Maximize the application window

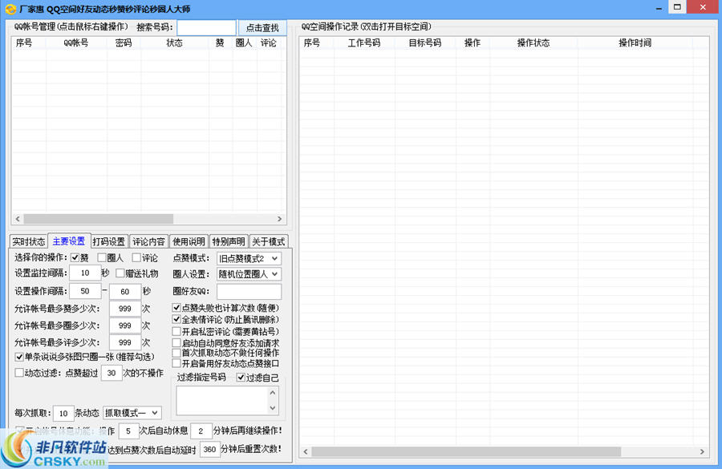pyautogui.click(x=677, y=7)
